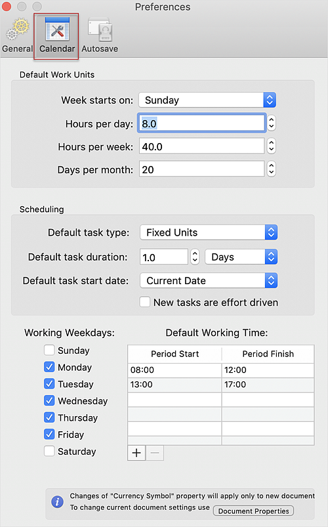Uncheck Wednesday working weekday

49,400
